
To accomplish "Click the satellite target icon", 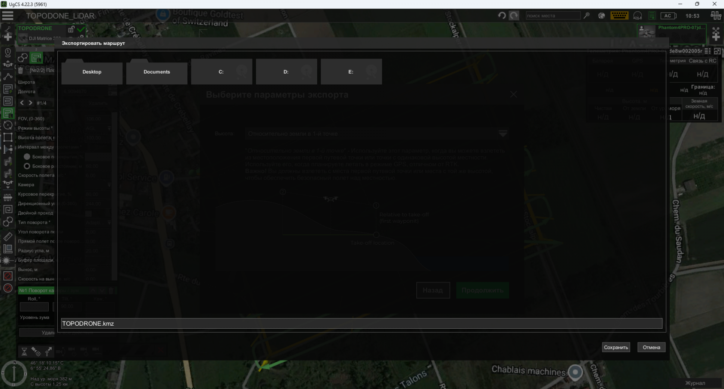I will coord(36,352).
